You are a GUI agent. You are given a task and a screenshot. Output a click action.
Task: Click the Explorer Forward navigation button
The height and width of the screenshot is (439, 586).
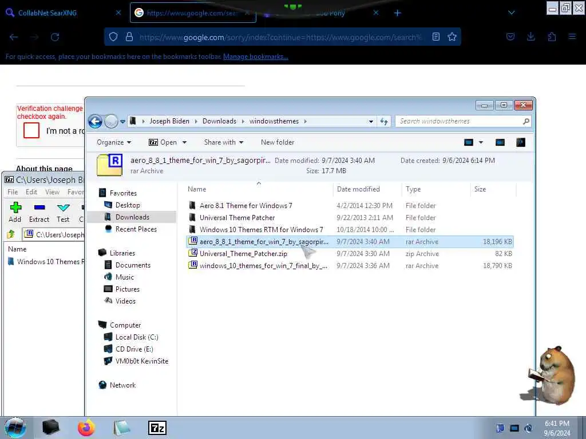click(110, 121)
